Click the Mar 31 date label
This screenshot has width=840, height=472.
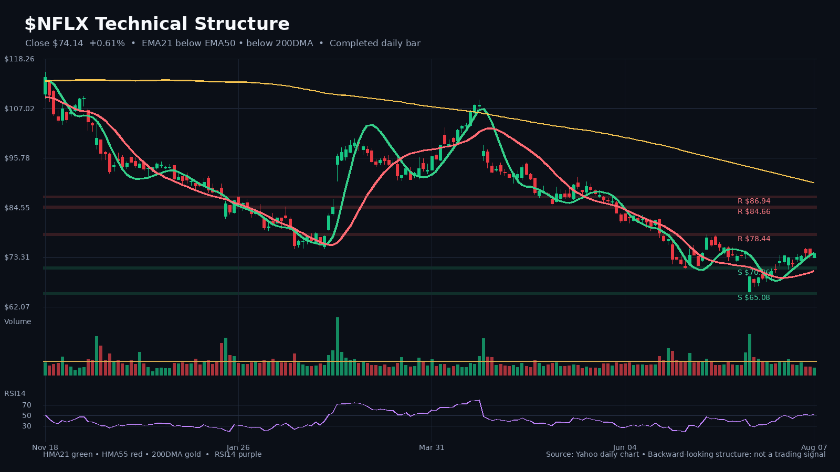coord(432,447)
